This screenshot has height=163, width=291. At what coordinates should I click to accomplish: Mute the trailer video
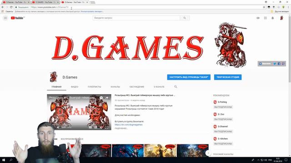(58, 127)
